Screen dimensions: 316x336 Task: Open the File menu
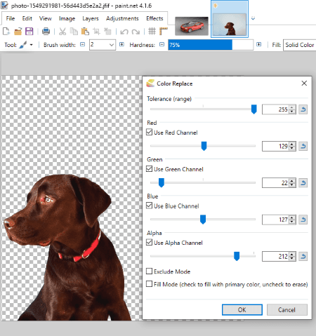pyautogui.click(x=11, y=18)
